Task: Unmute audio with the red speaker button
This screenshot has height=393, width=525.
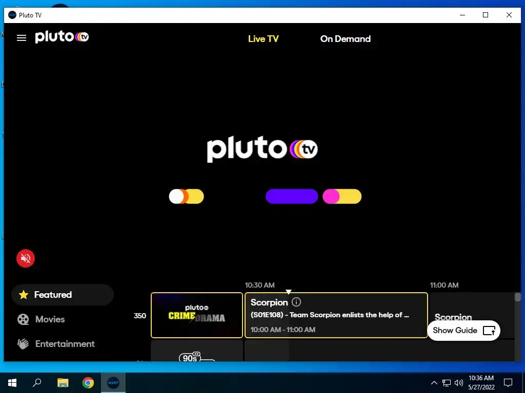Action: click(26, 258)
